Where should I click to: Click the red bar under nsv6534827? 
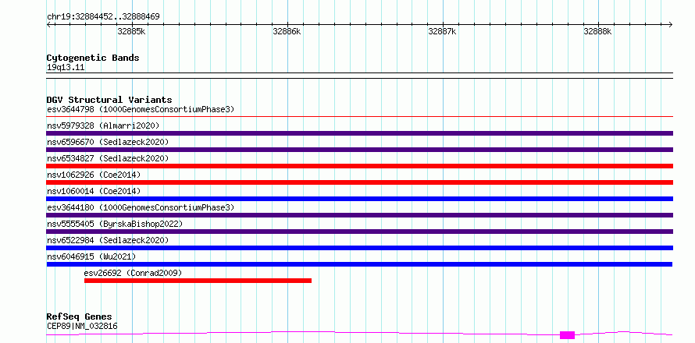(360, 166)
